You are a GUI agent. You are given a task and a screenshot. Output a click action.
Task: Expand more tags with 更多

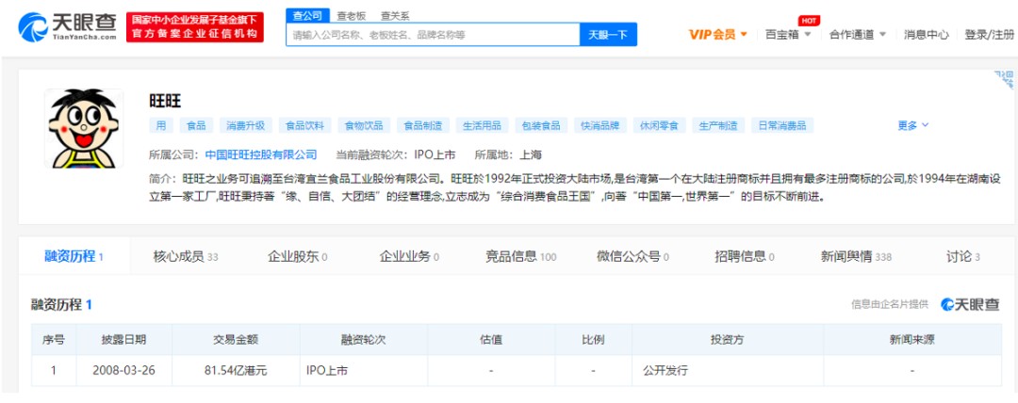[912, 125]
